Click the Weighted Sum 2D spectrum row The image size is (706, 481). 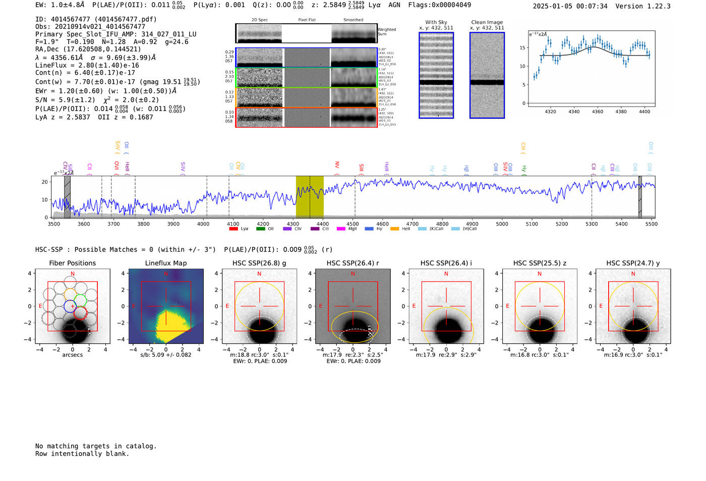tap(306, 33)
